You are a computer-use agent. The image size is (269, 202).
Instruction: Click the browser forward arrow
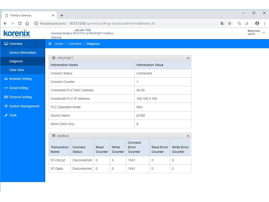[x=12, y=23]
